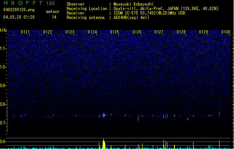Click the ICOM IC-575 receiver text
234x149 pixels.
149,13
